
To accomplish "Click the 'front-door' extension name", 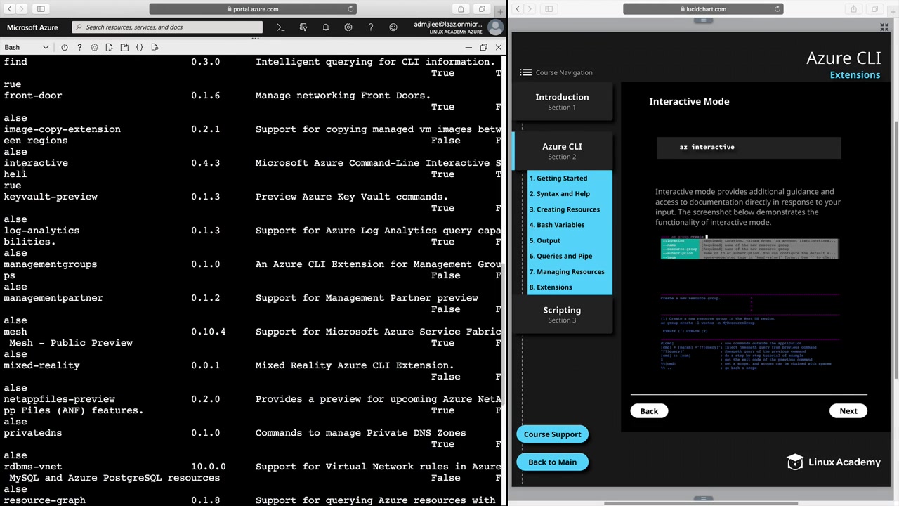I will (33, 96).
